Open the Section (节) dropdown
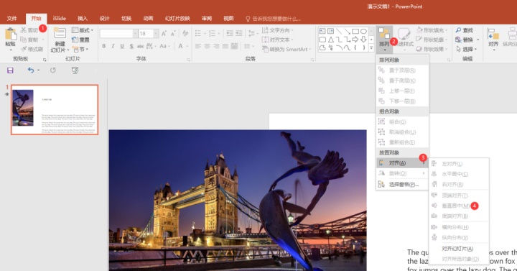Viewport: 517px width, 271px height. point(80,49)
